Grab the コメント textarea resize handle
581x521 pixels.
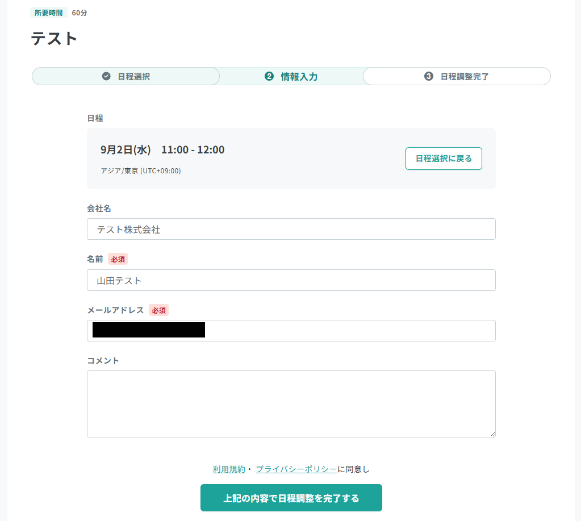point(492,434)
